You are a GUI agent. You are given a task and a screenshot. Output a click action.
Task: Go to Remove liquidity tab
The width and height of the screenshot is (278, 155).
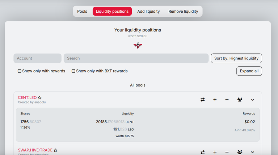183,11
